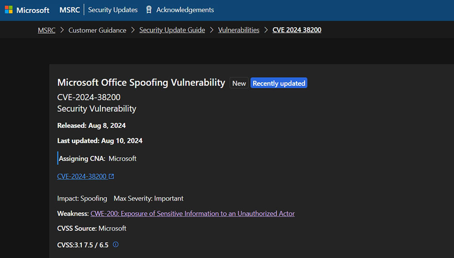Select Last updated: Aug 10, 2024 text
454x258 pixels.
100,141
